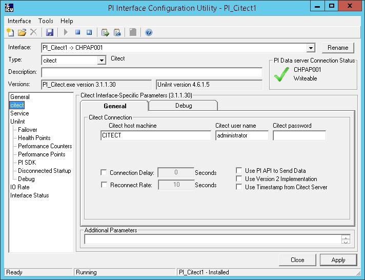Image resolution: width=365 pixels, height=280 pixels.
Task: Select Performance Points in the tree
Action: [x=42, y=154]
